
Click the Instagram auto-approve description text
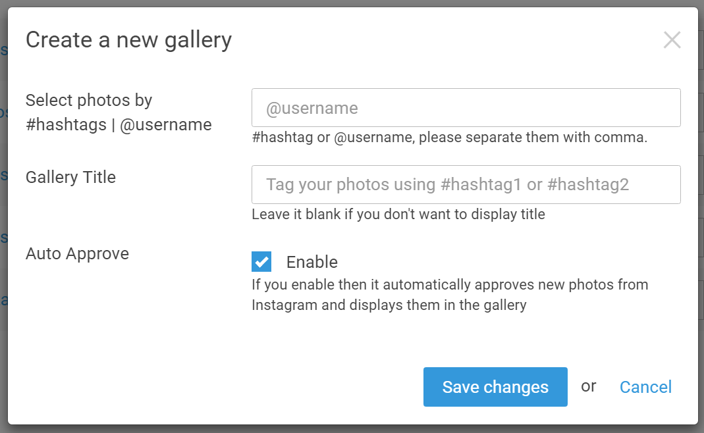tap(450, 295)
